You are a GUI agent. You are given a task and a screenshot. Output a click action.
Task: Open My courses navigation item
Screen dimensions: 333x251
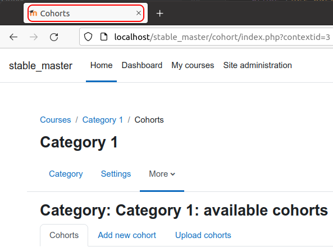pyautogui.click(x=193, y=65)
